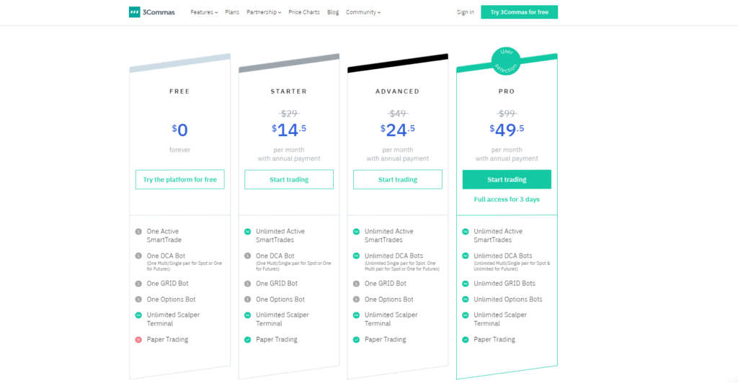Expand the Community dropdown
This screenshot has width=738, height=383.
point(363,12)
